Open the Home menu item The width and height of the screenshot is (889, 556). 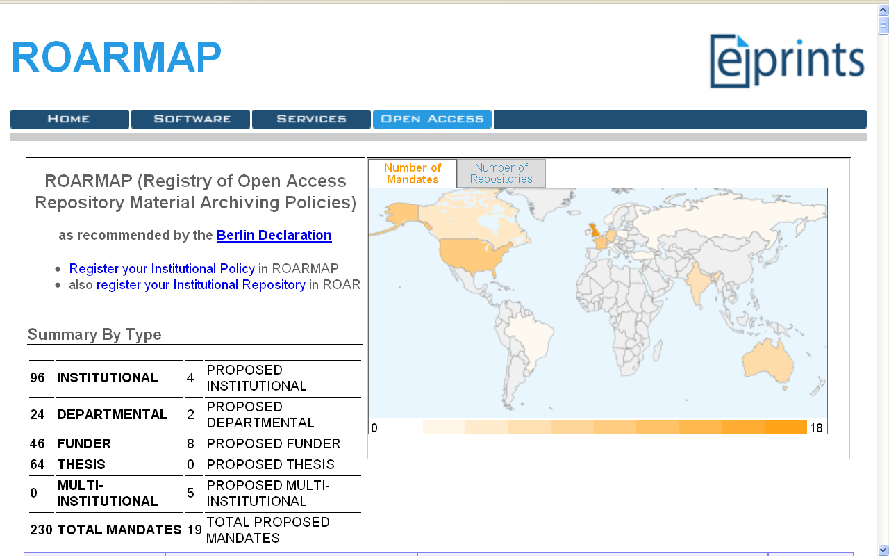tap(69, 119)
